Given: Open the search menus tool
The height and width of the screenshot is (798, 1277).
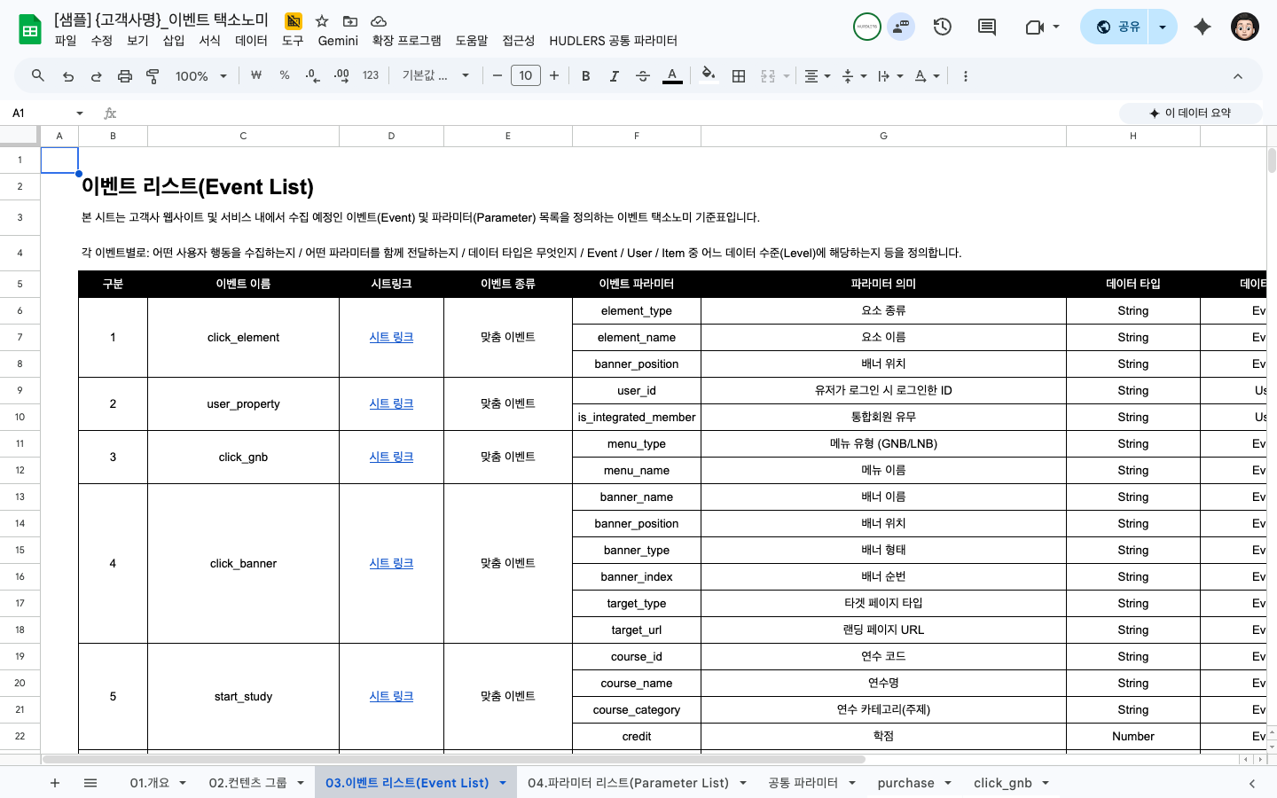Looking at the screenshot, I should (38, 76).
